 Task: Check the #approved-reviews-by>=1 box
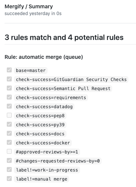9,152
